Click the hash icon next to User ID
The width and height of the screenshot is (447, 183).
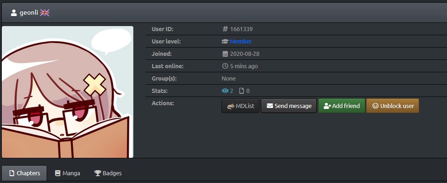[225, 29]
